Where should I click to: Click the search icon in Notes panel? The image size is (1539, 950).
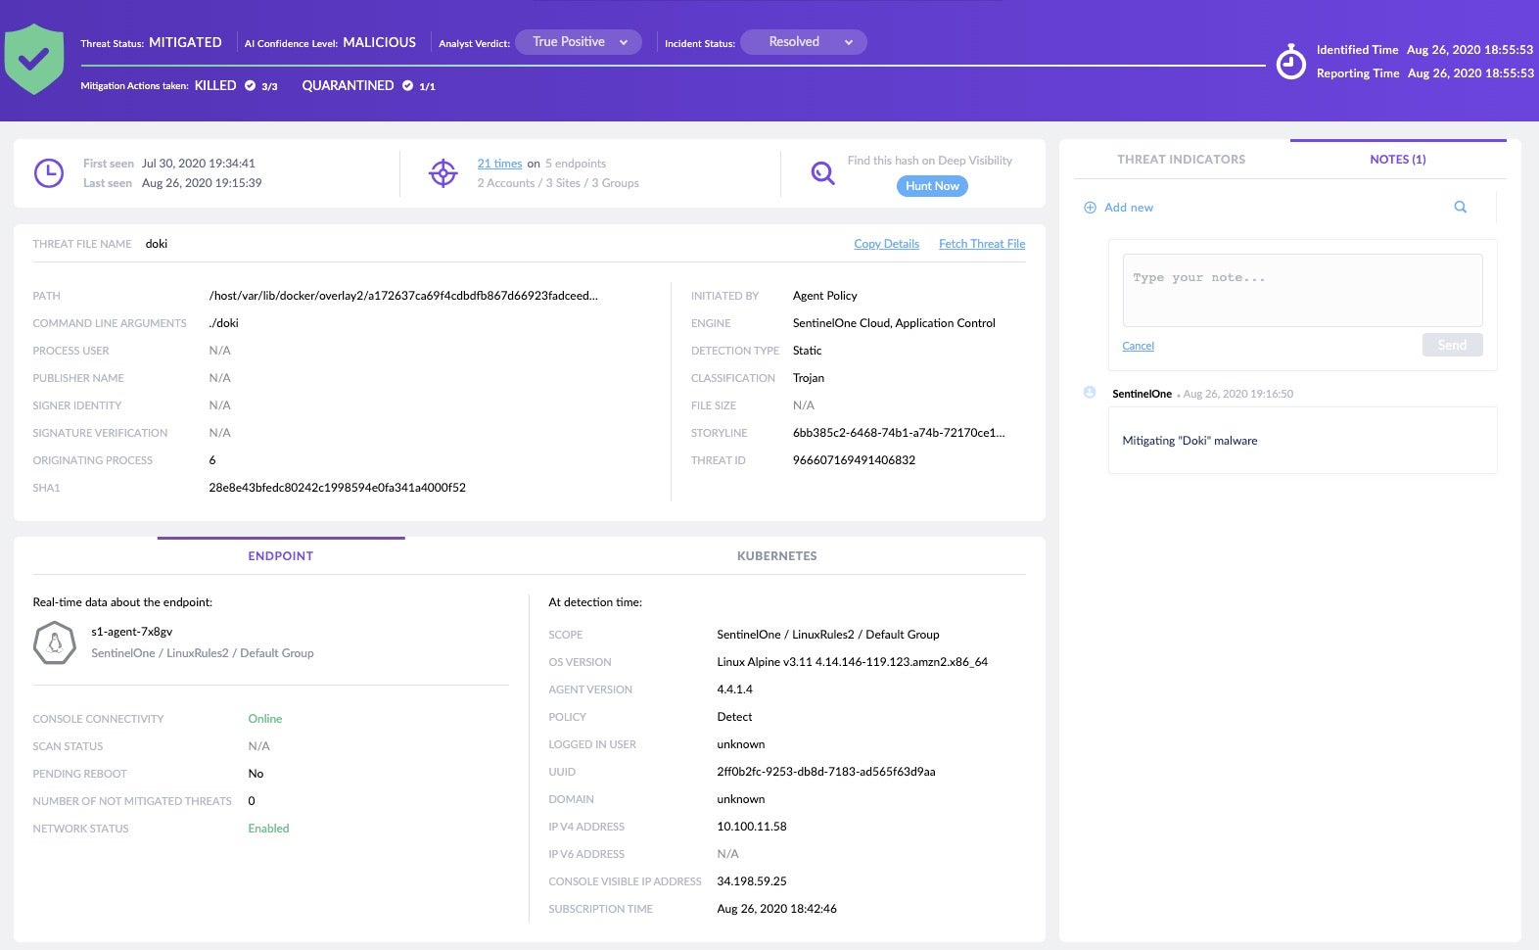point(1460,208)
